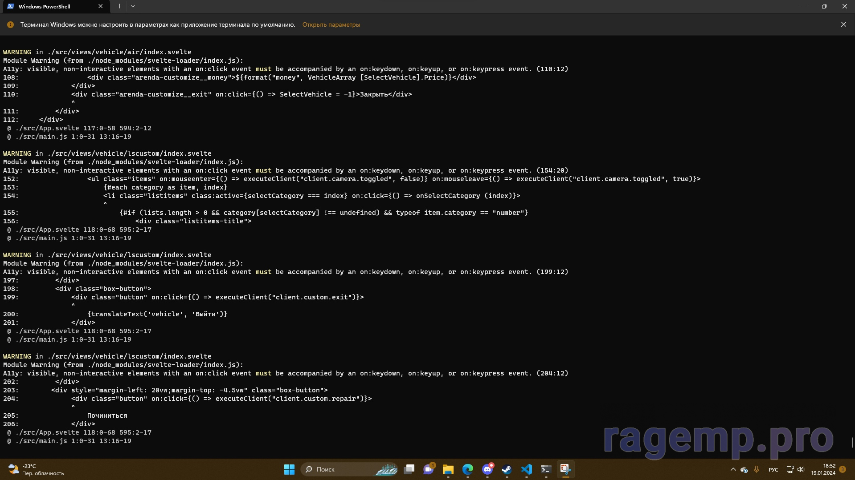855x480 pixels.
Task: Click the Terminal icon in the taskbar
Action: click(546, 469)
